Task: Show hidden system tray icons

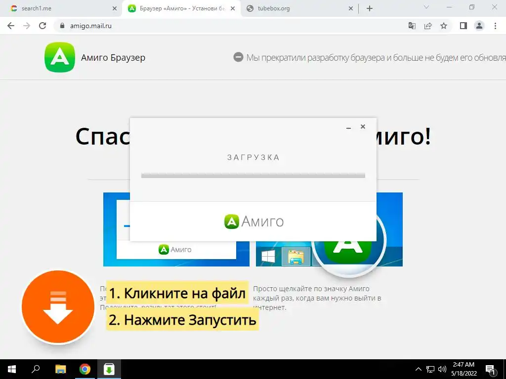Action: [418, 369]
